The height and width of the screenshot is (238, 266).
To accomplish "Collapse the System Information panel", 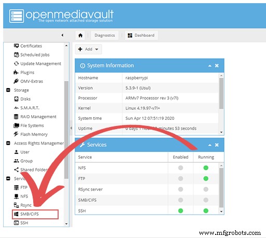I will coord(209,66).
